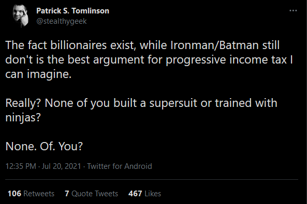Screen dimensions: 307x204
Task: Click the 'None. Of. You?' line
Action: [x=44, y=146]
